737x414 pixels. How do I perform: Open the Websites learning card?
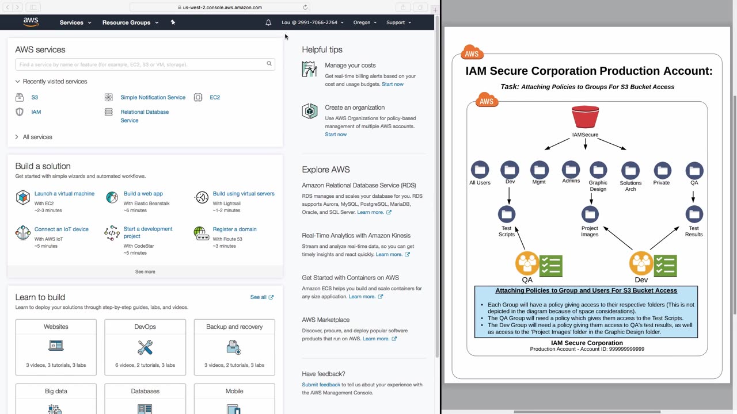(x=56, y=347)
